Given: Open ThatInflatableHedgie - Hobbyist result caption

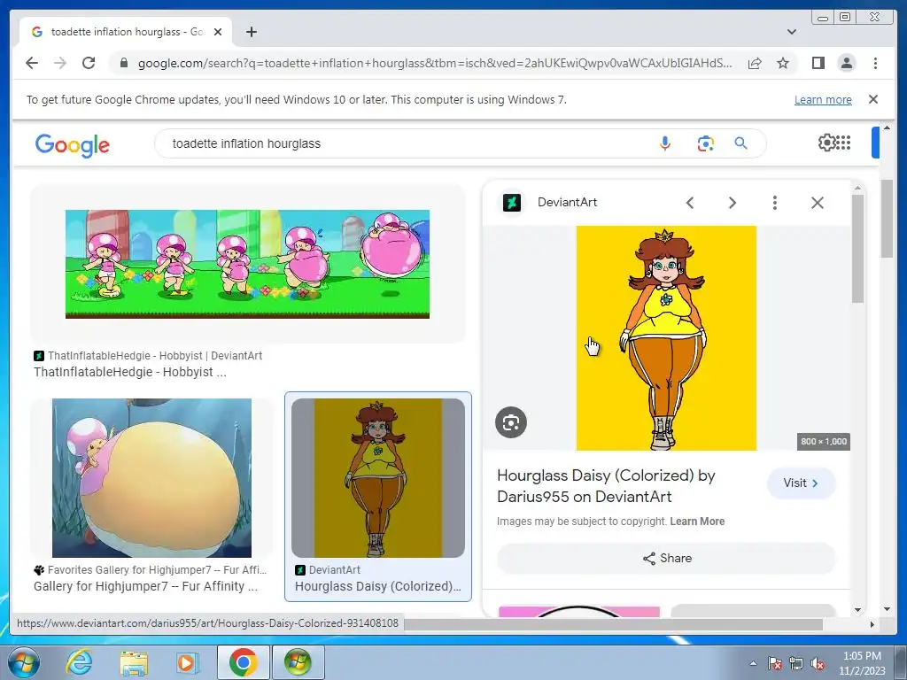Looking at the screenshot, I should [130, 372].
